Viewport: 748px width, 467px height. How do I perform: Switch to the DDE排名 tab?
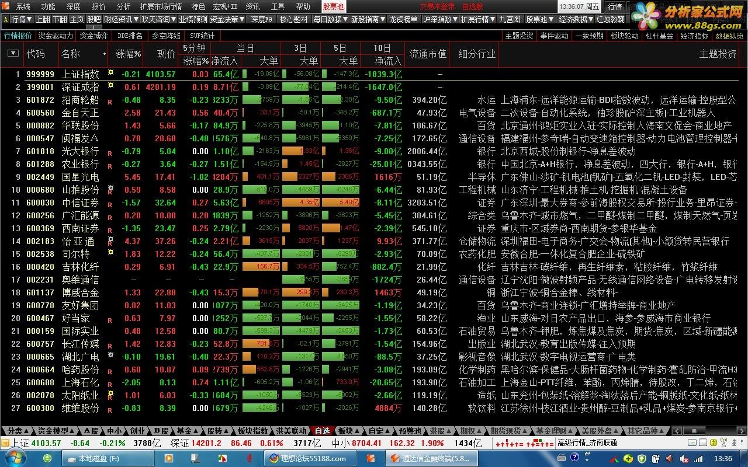pyautogui.click(x=130, y=36)
